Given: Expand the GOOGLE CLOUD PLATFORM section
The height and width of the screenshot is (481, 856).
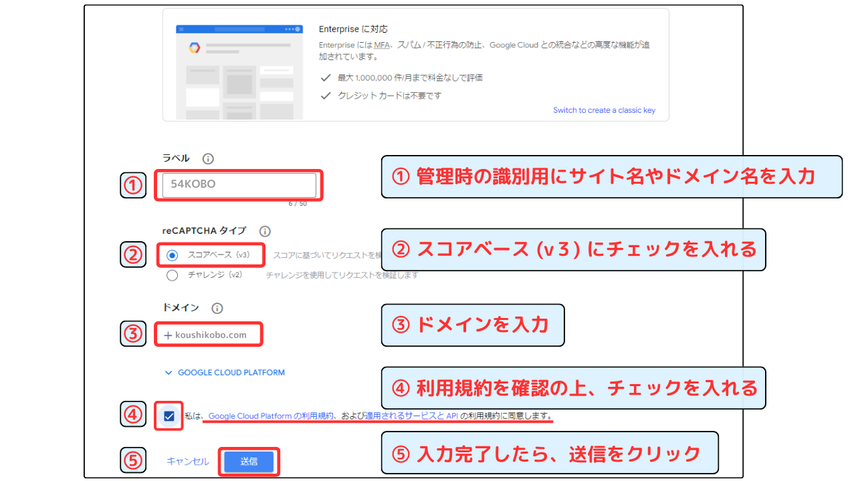Looking at the screenshot, I should pos(225,373).
